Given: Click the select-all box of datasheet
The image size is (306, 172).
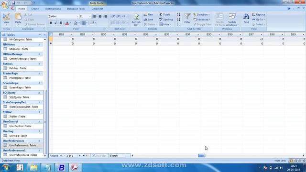Looking at the screenshot, I should click(x=51, y=34).
